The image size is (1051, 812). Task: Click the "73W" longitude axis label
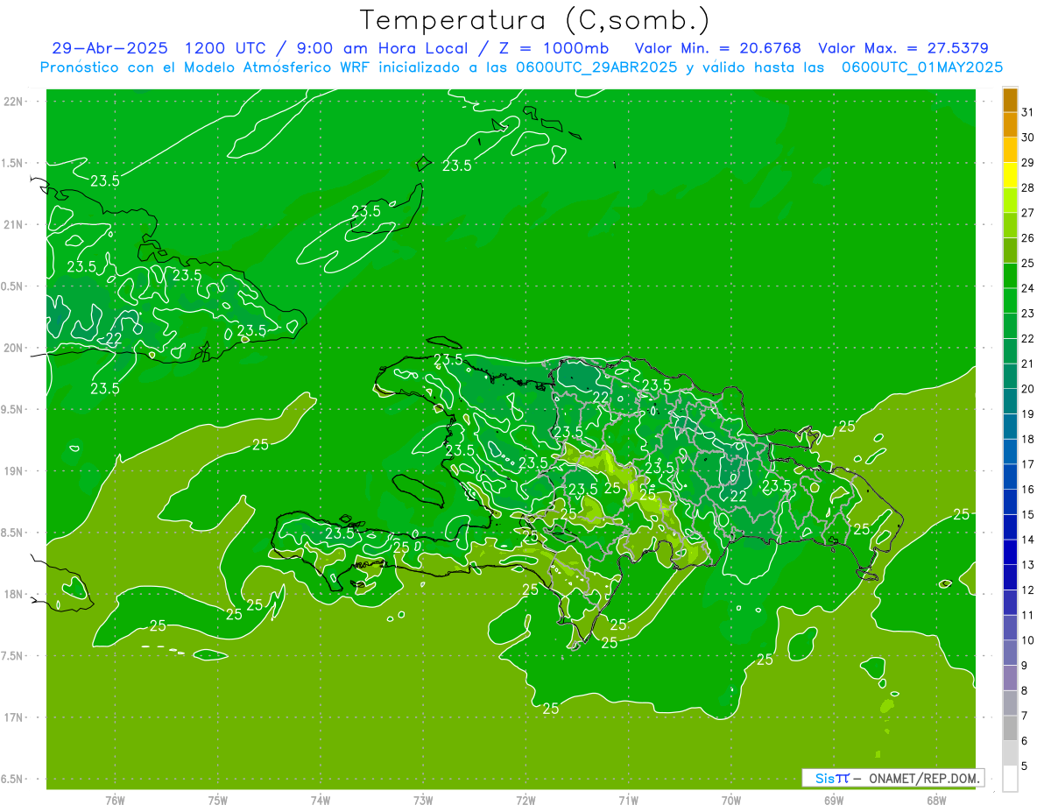coord(423,800)
